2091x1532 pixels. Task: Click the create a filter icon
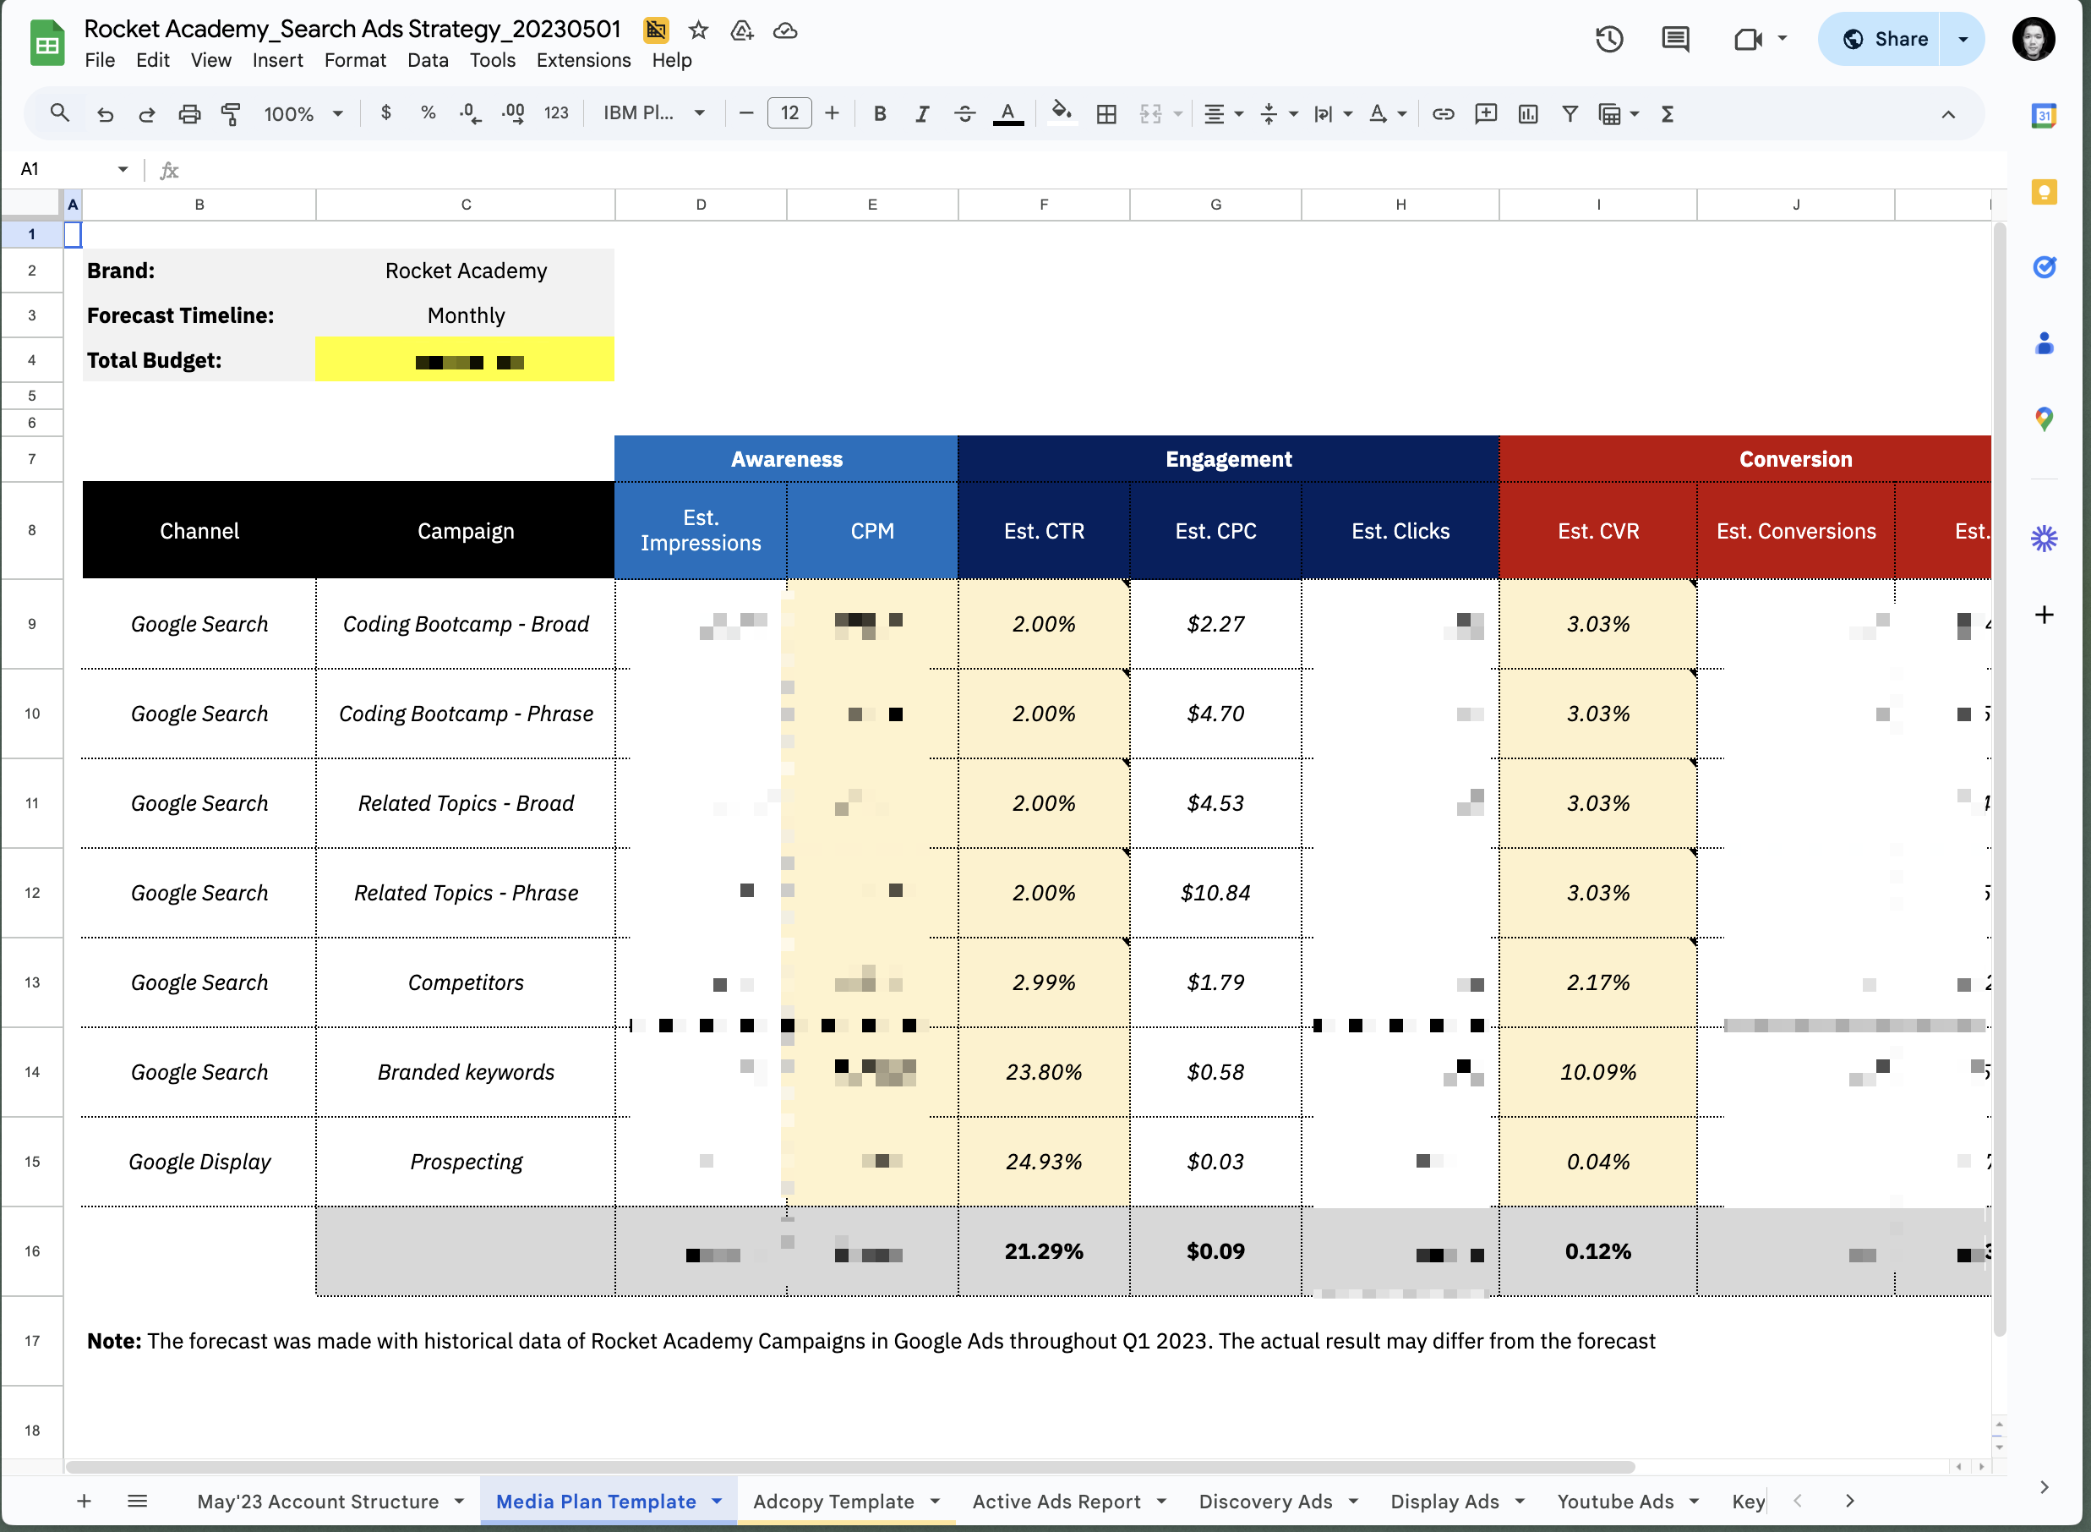[1570, 114]
